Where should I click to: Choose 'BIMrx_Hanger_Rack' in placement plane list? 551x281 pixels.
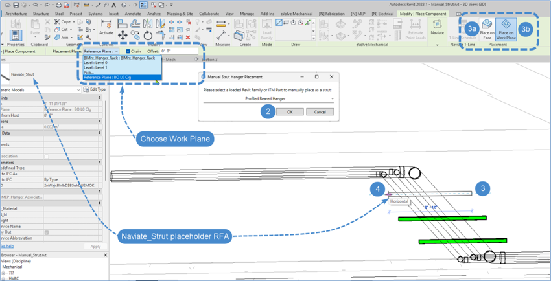(123, 58)
